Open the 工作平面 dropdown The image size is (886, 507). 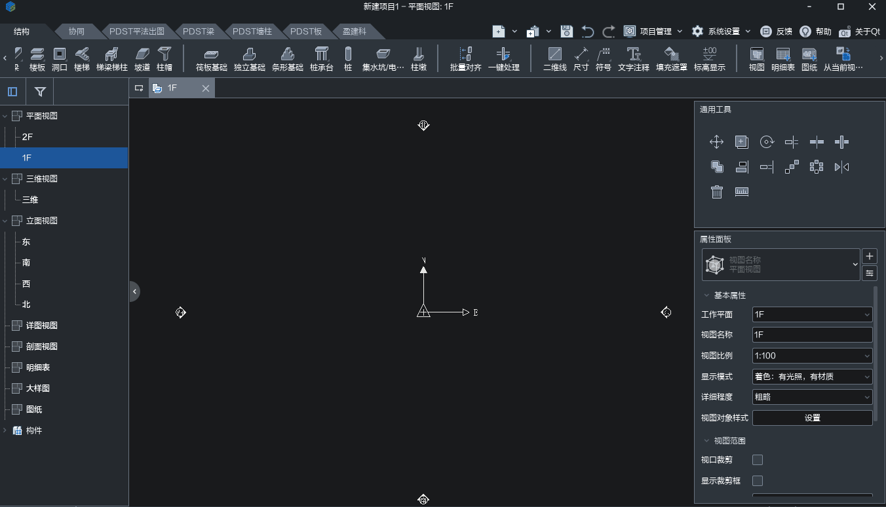[x=813, y=314]
